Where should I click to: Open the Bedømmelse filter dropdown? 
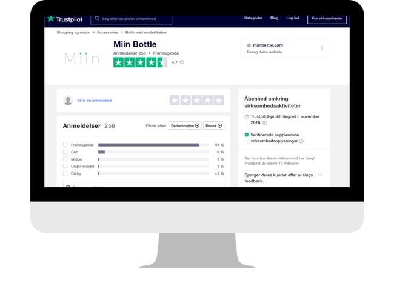pyautogui.click(x=185, y=125)
